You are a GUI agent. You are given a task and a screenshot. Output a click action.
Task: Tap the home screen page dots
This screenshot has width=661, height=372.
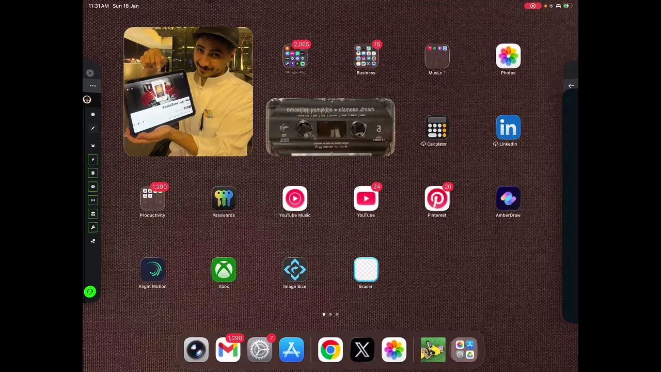tap(330, 314)
